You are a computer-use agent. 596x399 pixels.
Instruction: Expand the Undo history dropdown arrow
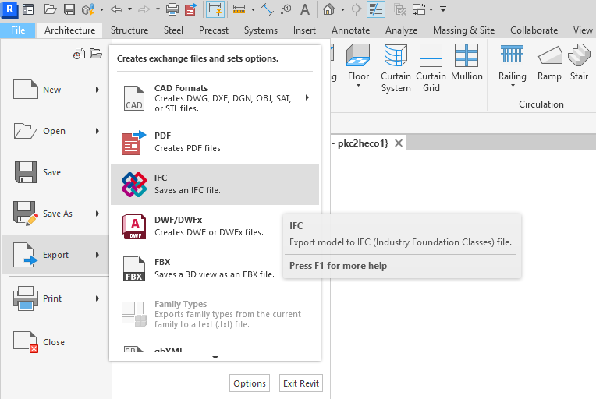[x=129, y=9]
